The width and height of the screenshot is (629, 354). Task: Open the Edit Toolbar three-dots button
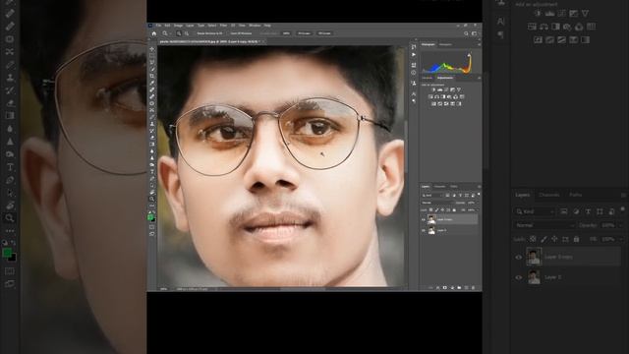pyautogui.click(x=152, y=206)
